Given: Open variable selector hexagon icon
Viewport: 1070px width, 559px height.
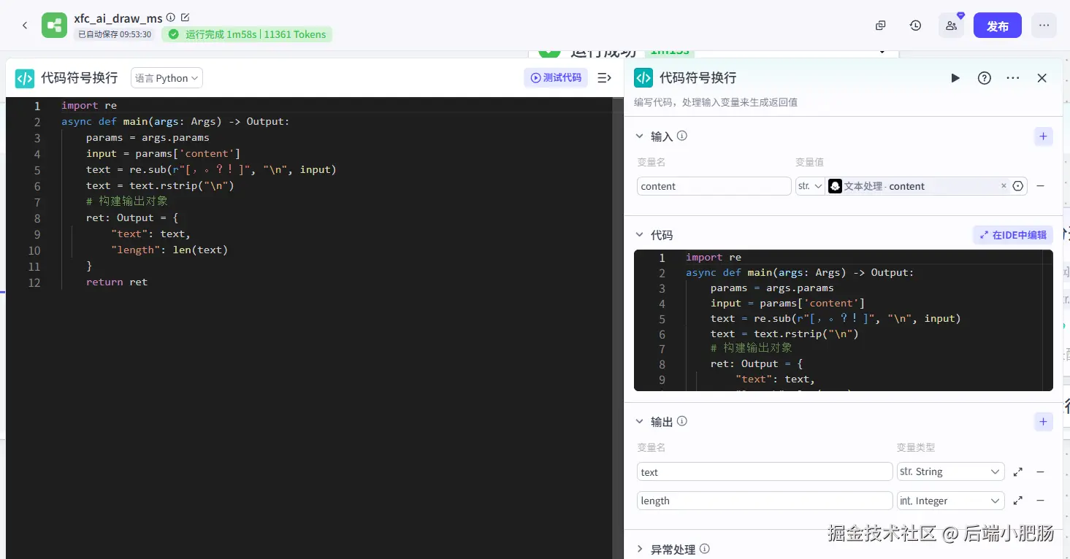Looking at the screenshot, I should coord(1018,186).
